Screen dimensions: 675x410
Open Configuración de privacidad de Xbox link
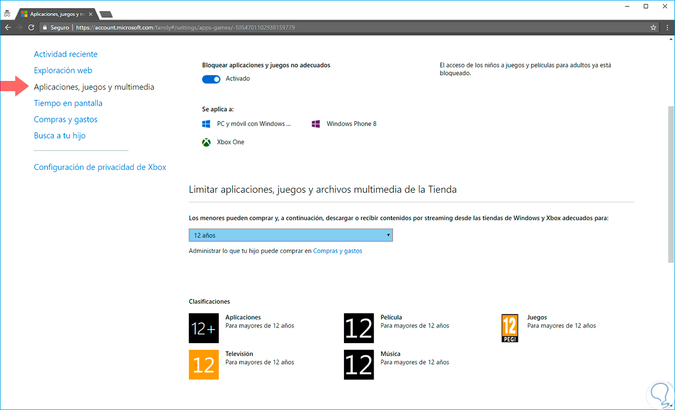click(x=100, y=167)
